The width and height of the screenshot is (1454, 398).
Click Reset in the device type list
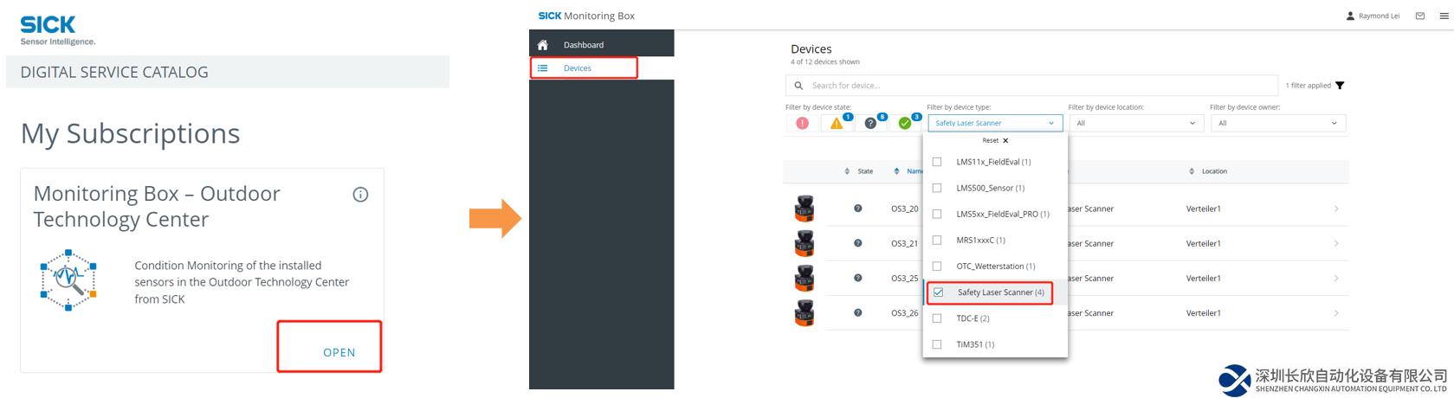tap(994, 140)
